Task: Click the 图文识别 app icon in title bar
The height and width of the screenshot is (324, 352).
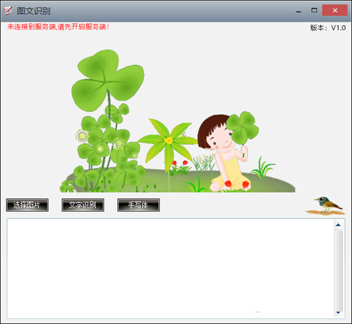Action: pos(8,10)
